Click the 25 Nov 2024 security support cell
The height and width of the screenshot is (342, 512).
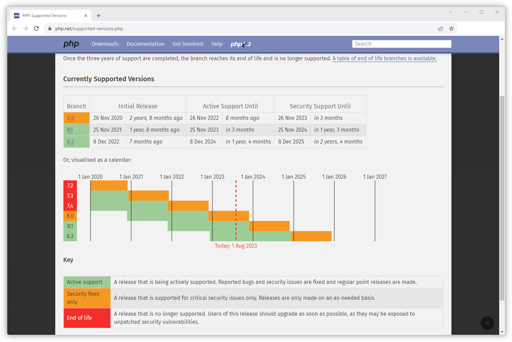tap(293, 129)
